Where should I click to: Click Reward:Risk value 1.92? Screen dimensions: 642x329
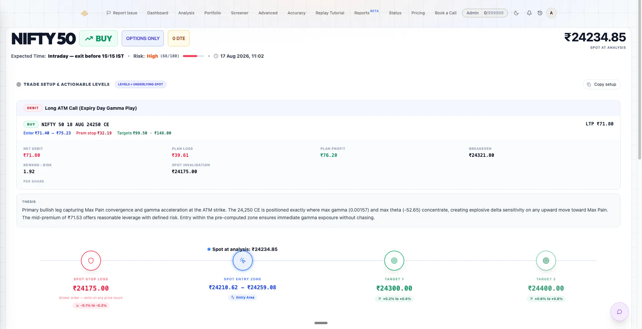pyautogui.click(x=29, y=172)
